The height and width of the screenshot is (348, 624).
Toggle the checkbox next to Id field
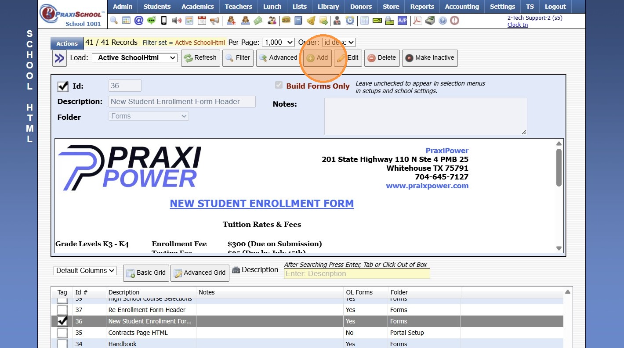(63, 86)
